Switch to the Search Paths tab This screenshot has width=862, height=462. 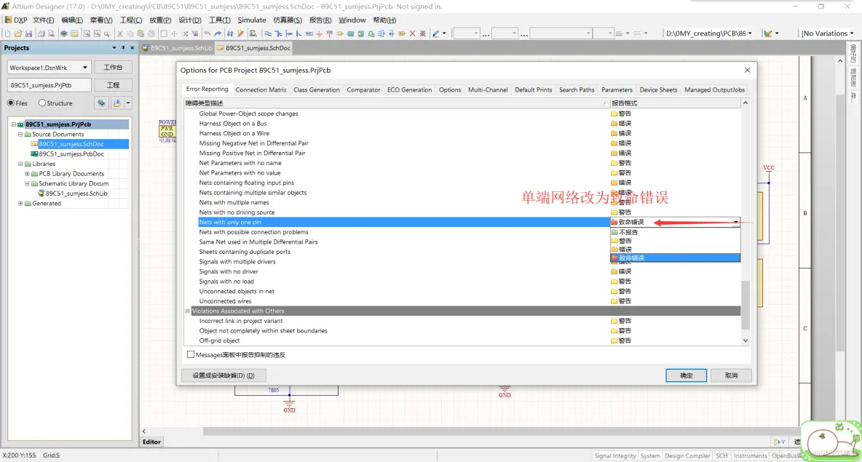577,89
